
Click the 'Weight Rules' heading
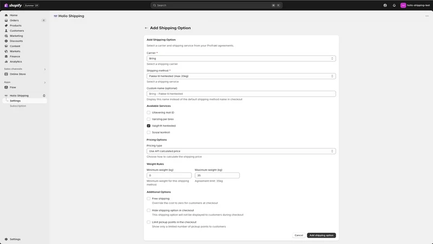click(x=155, y=164)
